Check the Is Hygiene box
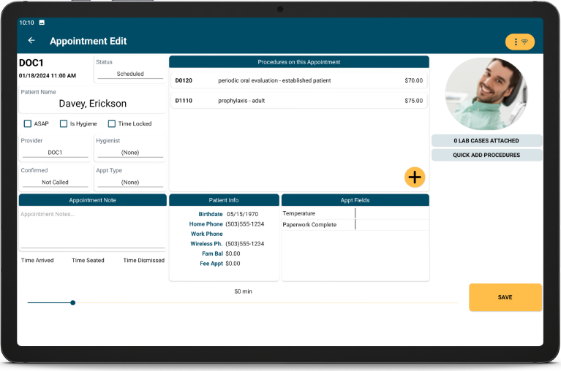This screenshot has height=371, width=561. [64, 124]
